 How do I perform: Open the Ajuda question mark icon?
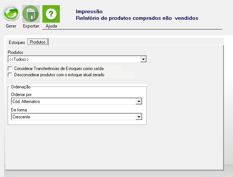51,14
